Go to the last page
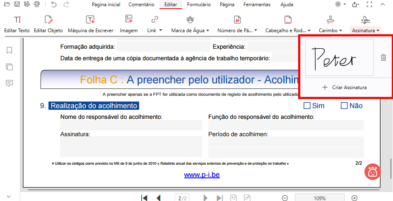This screenshot has height=201, width=393. [219, 198]
